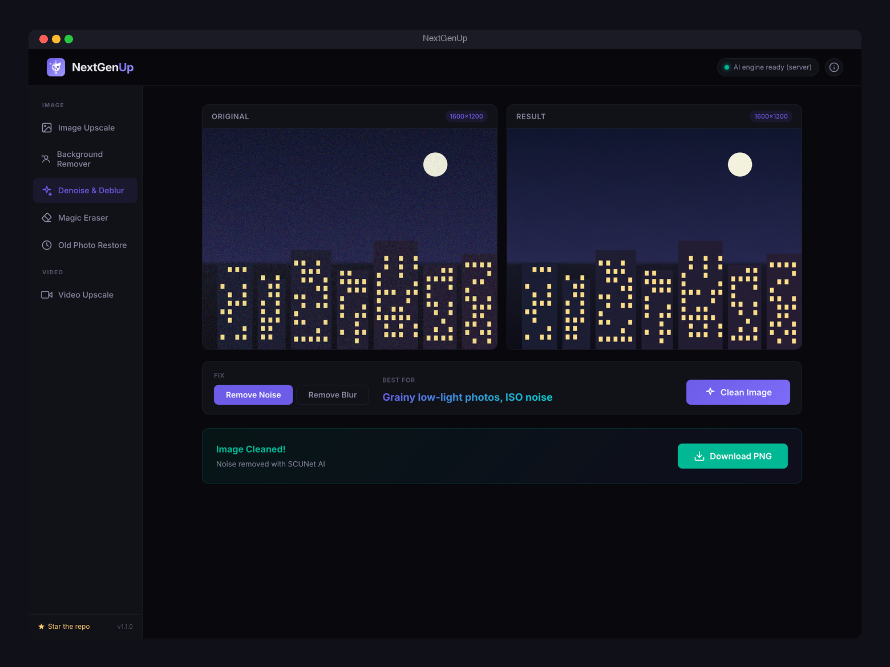This screenshot has width=890, height=667.
Task: Click the AI engine ready status badge
Action: tap(768, 67)
